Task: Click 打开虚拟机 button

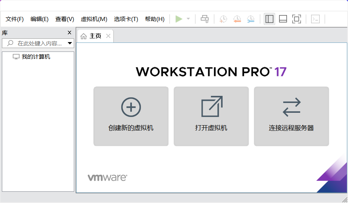Action: [211, 116]
